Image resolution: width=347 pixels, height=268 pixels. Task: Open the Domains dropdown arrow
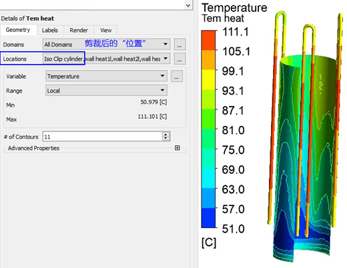tap(165, 44)
